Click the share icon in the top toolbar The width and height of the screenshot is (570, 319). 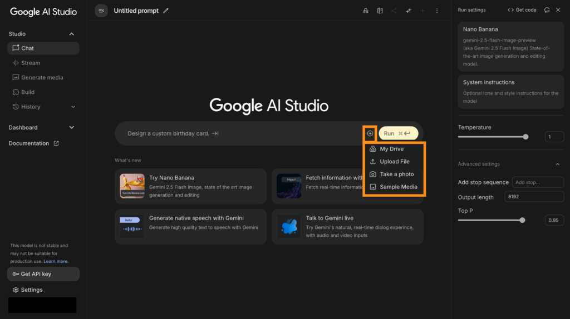point(394,11)
